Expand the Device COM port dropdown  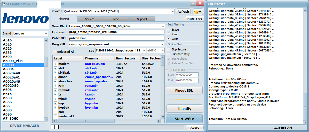tap(172, 11)
